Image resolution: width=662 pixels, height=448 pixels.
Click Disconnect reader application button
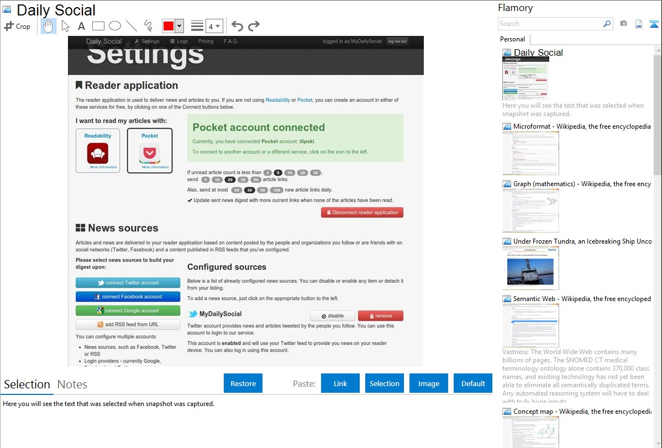click(362, 212)
